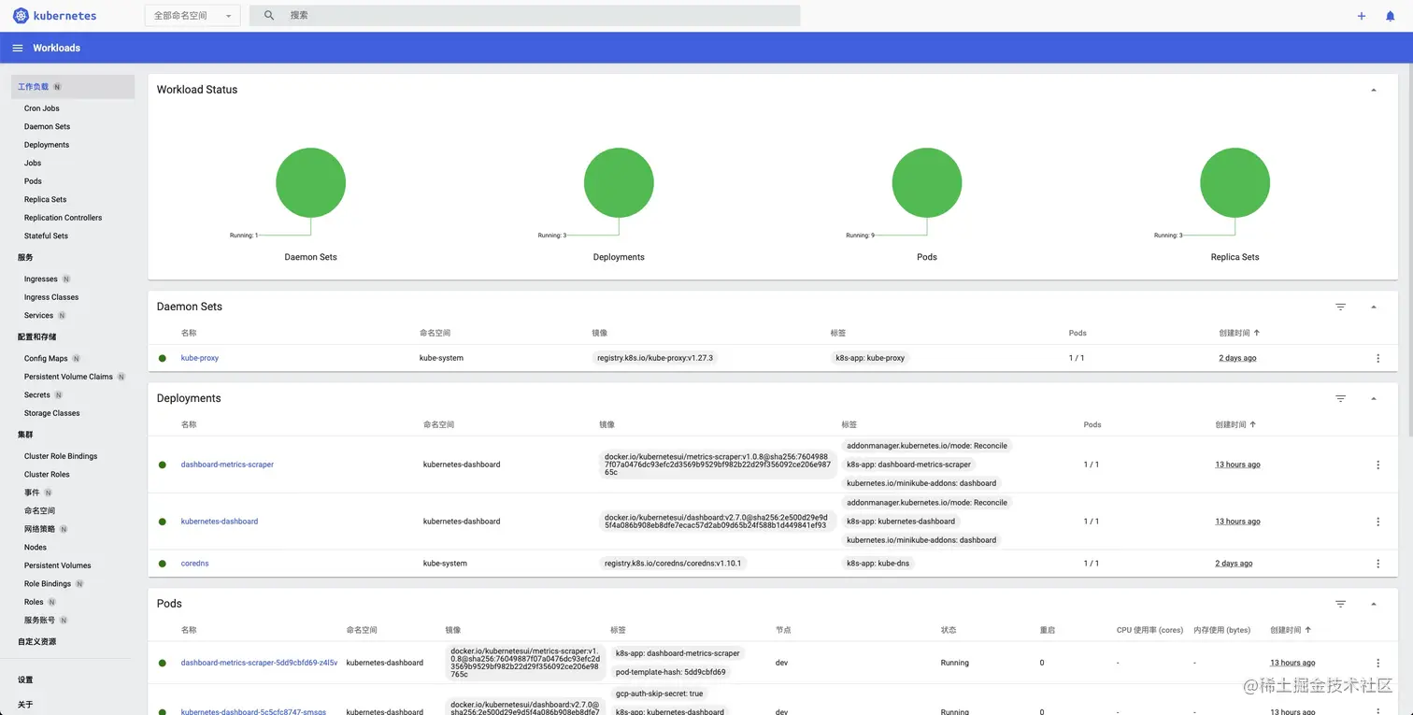The height and width of the screenshot is (715, 1413).
Task: Open the hamburger navigation menu
Action: (x=18, y=48)
